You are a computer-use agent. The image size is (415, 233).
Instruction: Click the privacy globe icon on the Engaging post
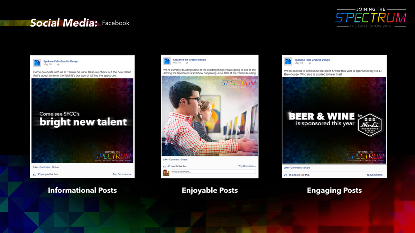(x=309, y=63)
